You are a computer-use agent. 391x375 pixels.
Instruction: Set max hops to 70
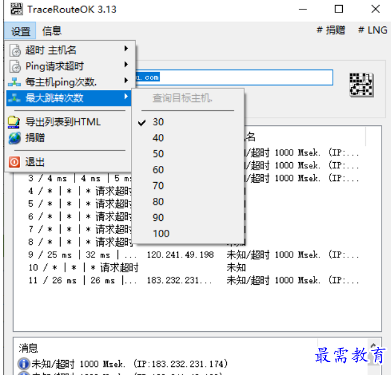pyautogui.click(x=187, y=186)
